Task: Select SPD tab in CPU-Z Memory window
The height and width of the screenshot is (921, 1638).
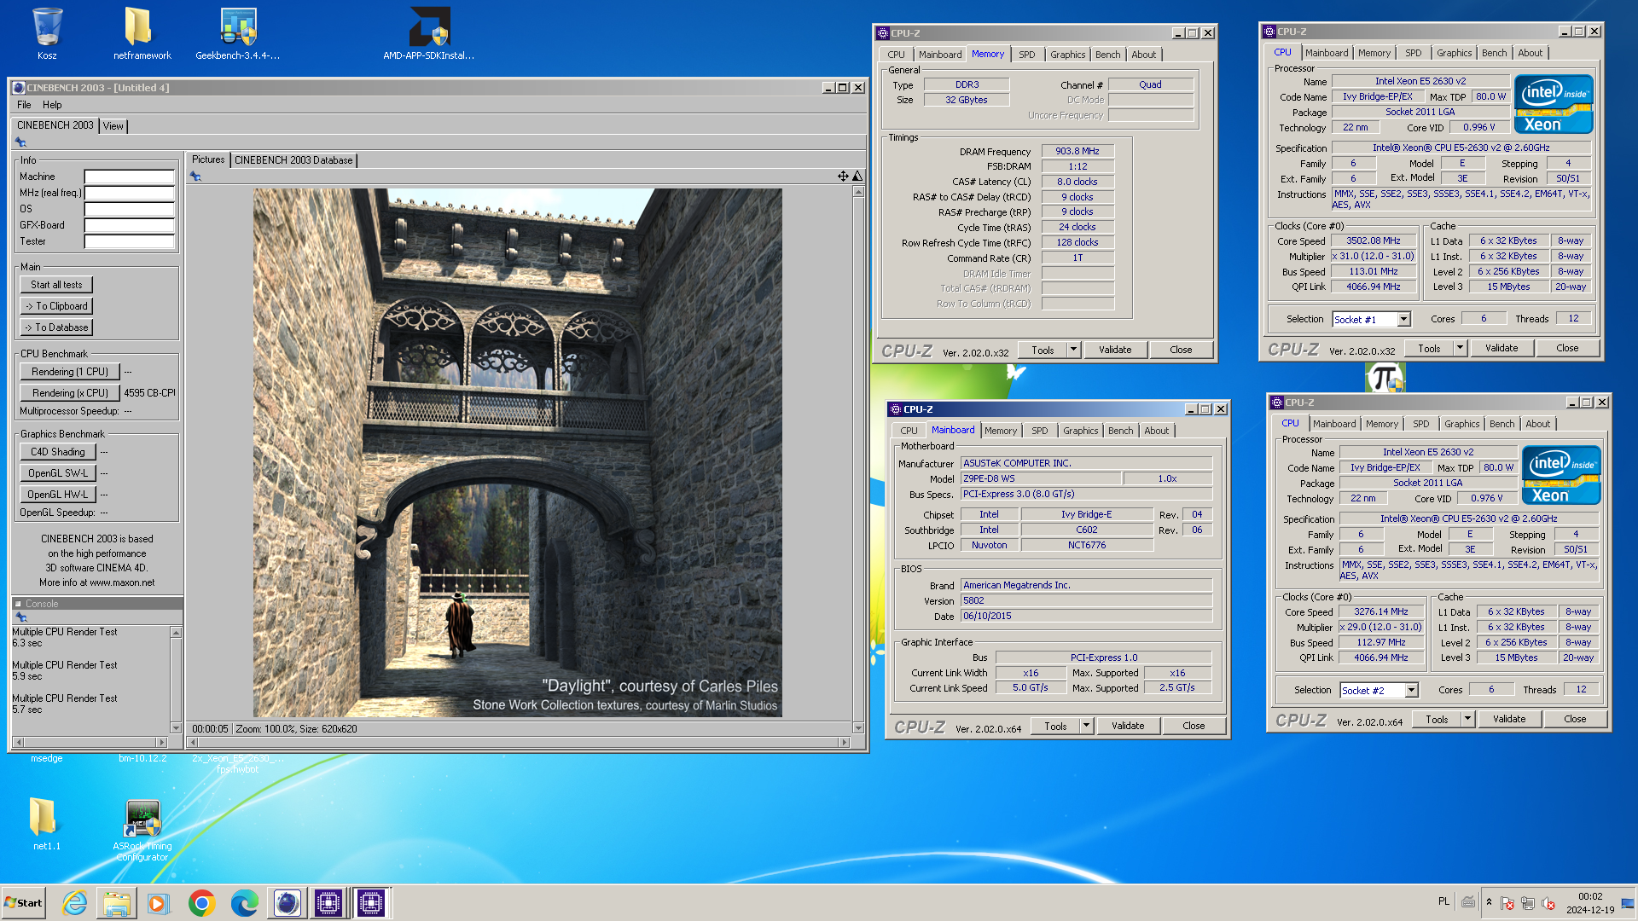Action: (x=1027, y=55)
